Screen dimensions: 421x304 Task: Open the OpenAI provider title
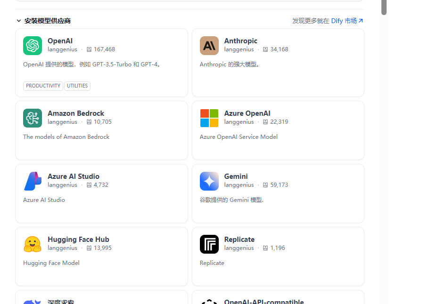(60, 41)
